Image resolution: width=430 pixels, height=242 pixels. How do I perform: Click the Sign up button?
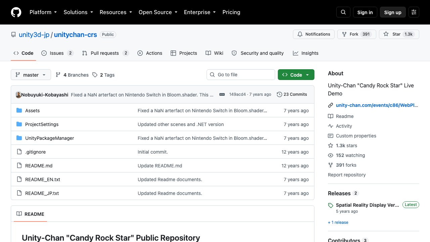click(x=393, y=12)
